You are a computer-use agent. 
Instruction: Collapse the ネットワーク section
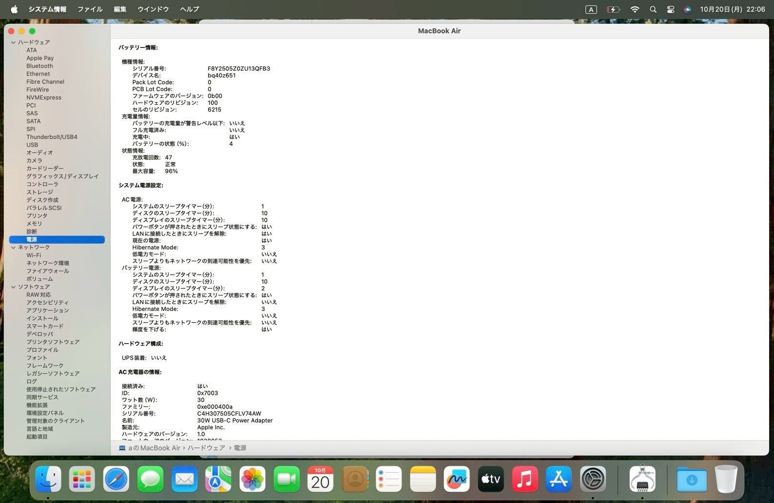(x=13, y=248)
